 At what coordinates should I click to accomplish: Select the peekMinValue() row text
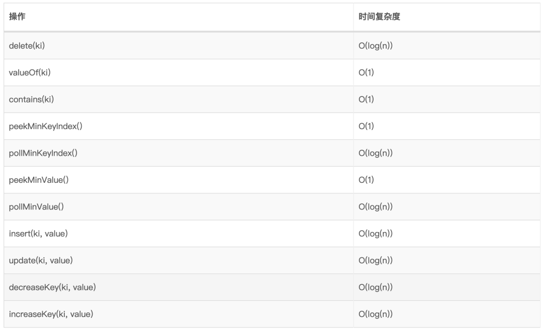point(38,180)
